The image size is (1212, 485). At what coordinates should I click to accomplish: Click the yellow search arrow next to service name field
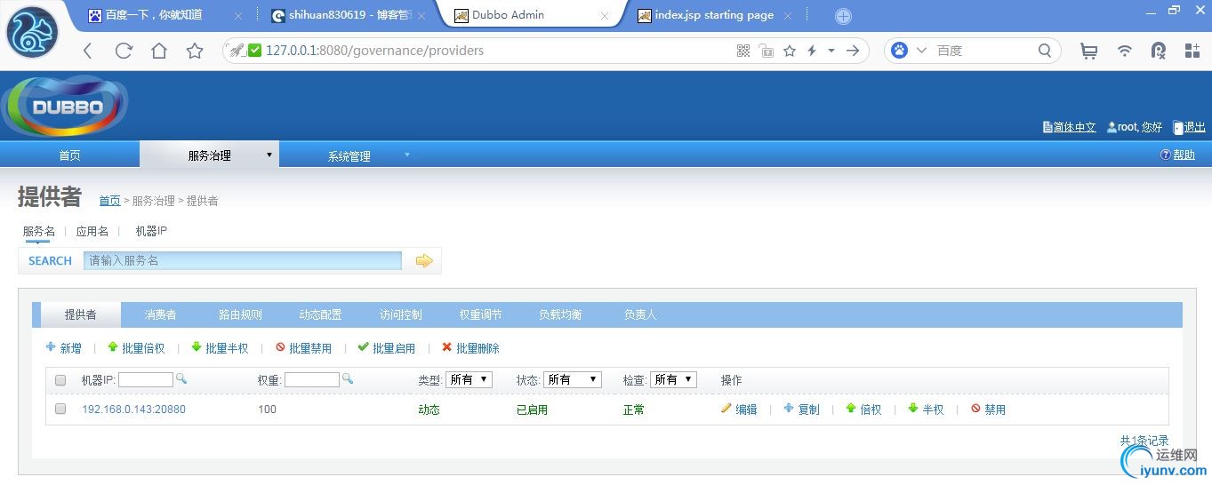pos(424,260)
